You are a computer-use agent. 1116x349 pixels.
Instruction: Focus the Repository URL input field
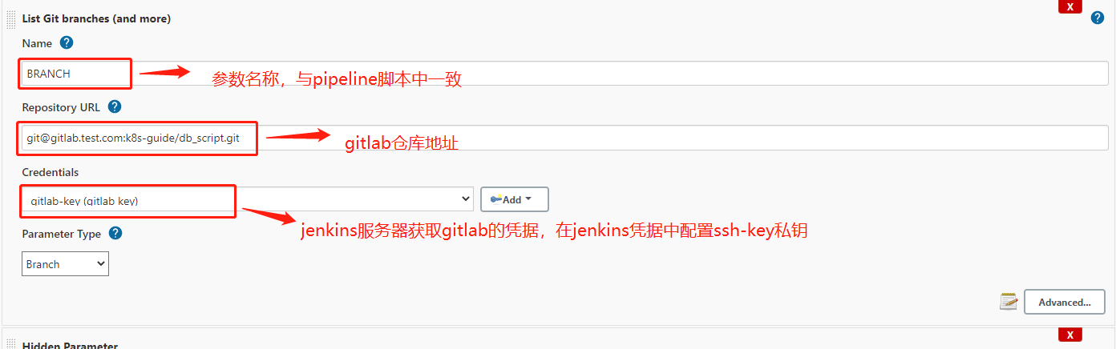tap(565, 138)
